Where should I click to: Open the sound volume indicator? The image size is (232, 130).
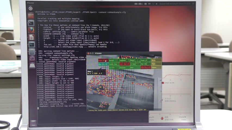tap(157, 4)
